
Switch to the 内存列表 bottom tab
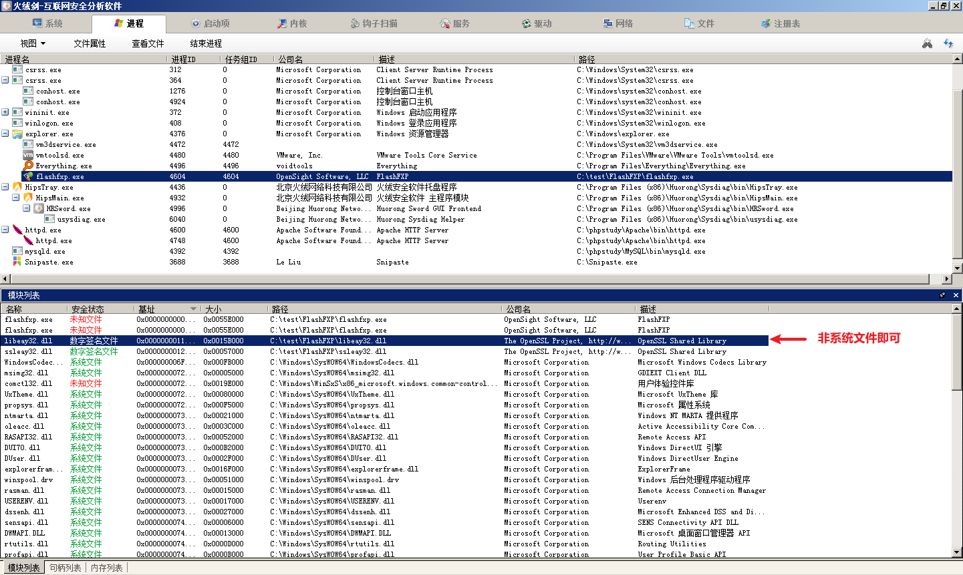[x=107, y=568]
